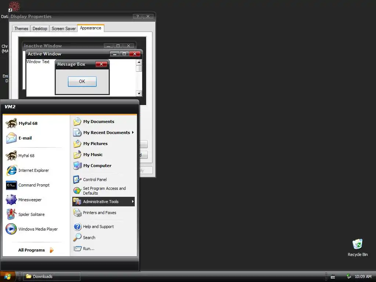This screenshot has width=376, height=282.
Task: Click the VM2 user name header
Action: coord(10,107)
